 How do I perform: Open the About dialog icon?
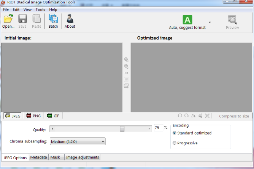coord(70,21)
